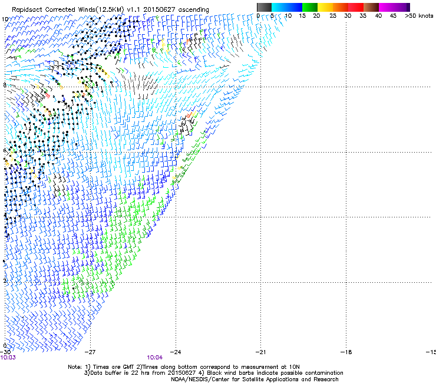The height and width of the screenshot is (383, 436).
Task: Click the longitude label '-24'
Action: click(176, 352)
